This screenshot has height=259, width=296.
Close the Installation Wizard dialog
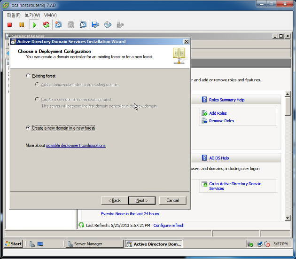186,41
